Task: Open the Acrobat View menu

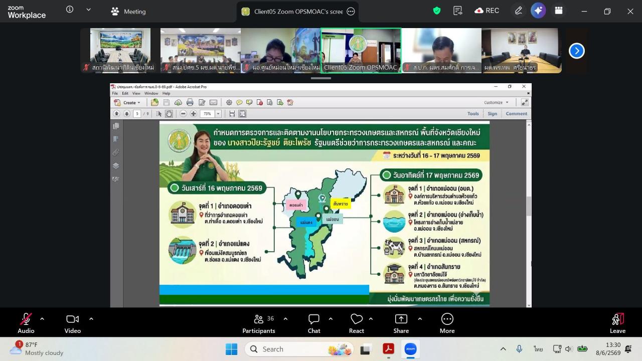Action: (136, 93)
